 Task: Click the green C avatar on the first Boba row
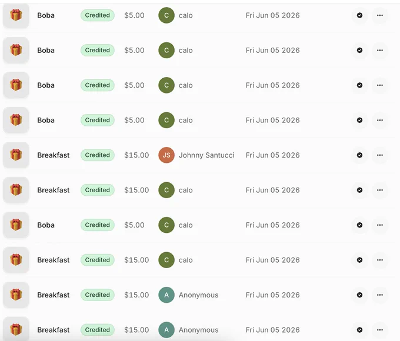click(x=166, y=15)
